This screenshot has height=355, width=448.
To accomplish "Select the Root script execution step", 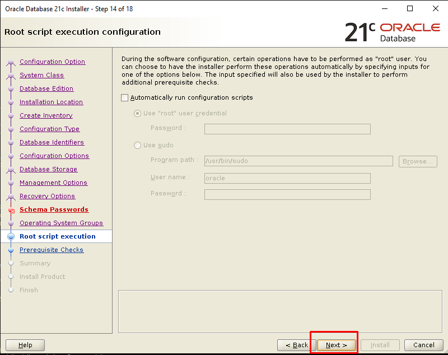I will (58, 236).
